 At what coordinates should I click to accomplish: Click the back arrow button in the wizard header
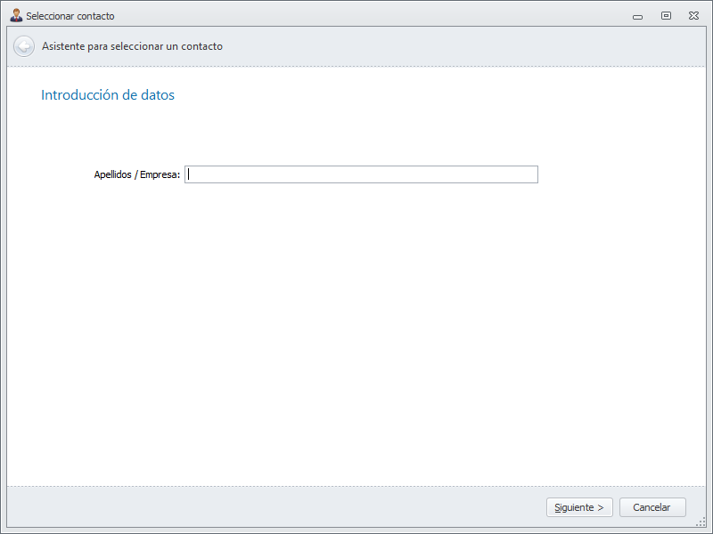[x=24, y=46]
